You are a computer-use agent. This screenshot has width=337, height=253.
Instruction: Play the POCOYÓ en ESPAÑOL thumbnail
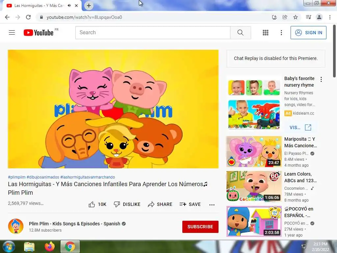tap(254, 221)
